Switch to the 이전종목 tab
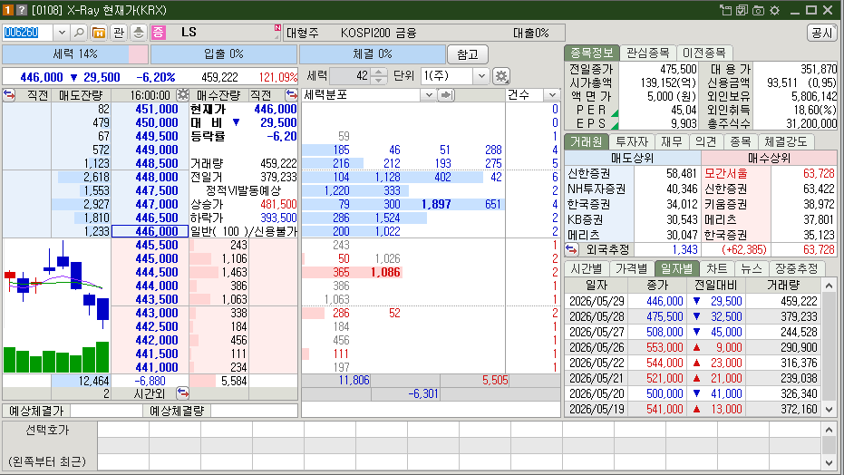This screenshot has height=475, width=844. (703, 53)
